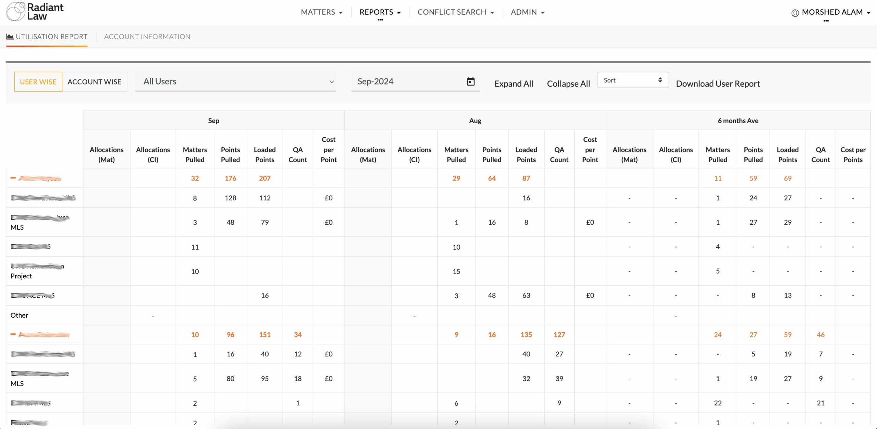
Task: Switch to the Utilisation Report tab
Action: 47,37
